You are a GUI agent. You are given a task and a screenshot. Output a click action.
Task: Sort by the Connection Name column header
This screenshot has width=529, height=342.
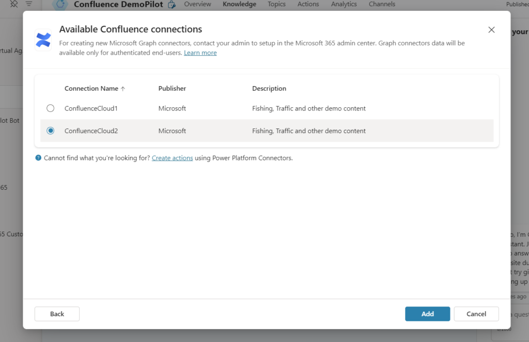tap(91, 89)
